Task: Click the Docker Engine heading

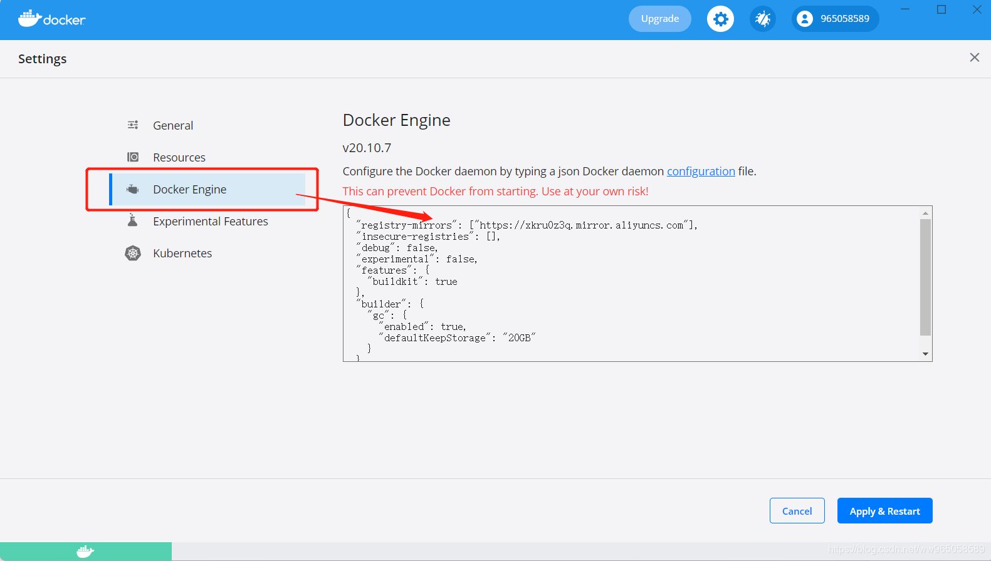Action: (x=397, y=120)
